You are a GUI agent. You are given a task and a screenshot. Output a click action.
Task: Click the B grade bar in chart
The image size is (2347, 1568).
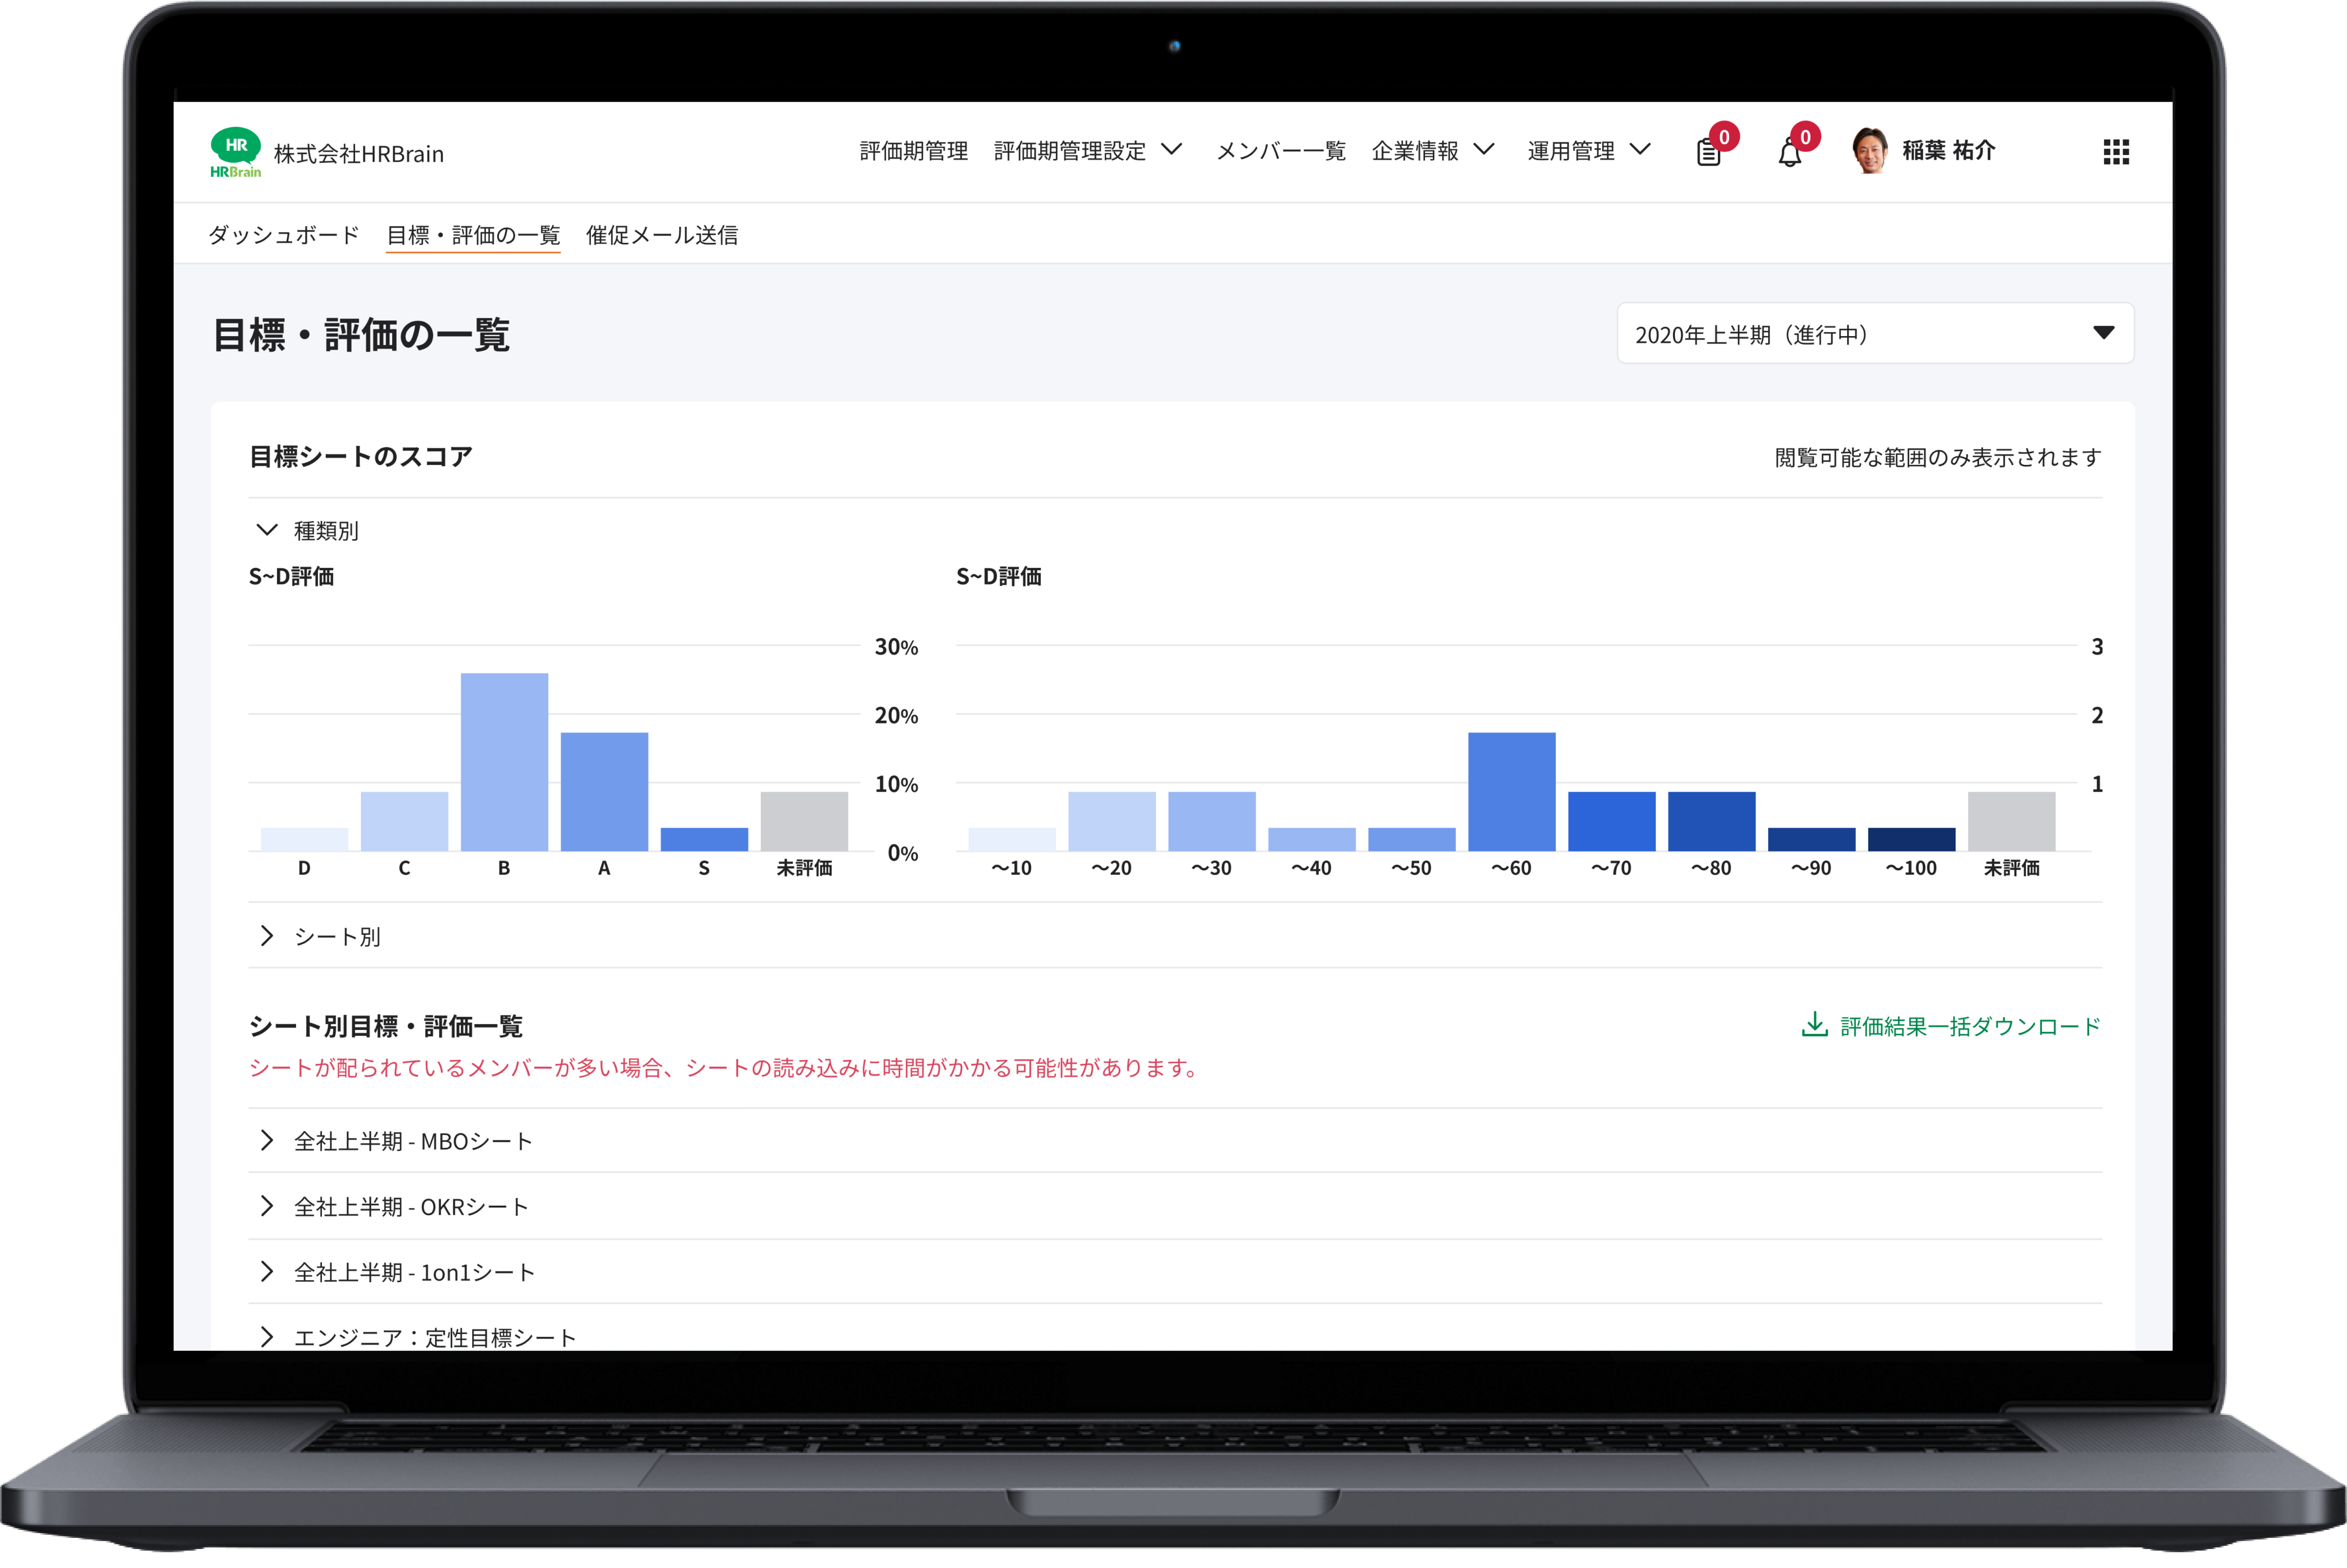click(x=504, y=762)
